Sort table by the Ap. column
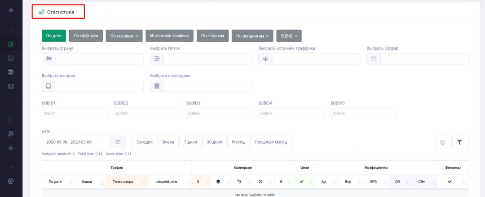This screenshot has width=485, height=197. (327, 182)
